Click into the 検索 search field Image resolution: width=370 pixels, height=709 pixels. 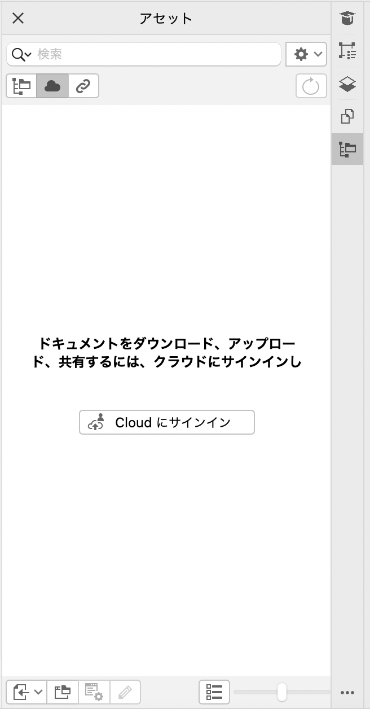157,54
